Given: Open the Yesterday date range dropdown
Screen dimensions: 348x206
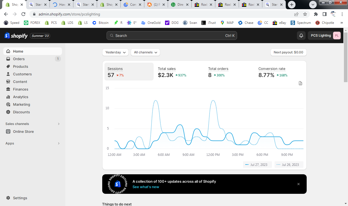Looking at the screenshot, I should [x=115, y=52].
